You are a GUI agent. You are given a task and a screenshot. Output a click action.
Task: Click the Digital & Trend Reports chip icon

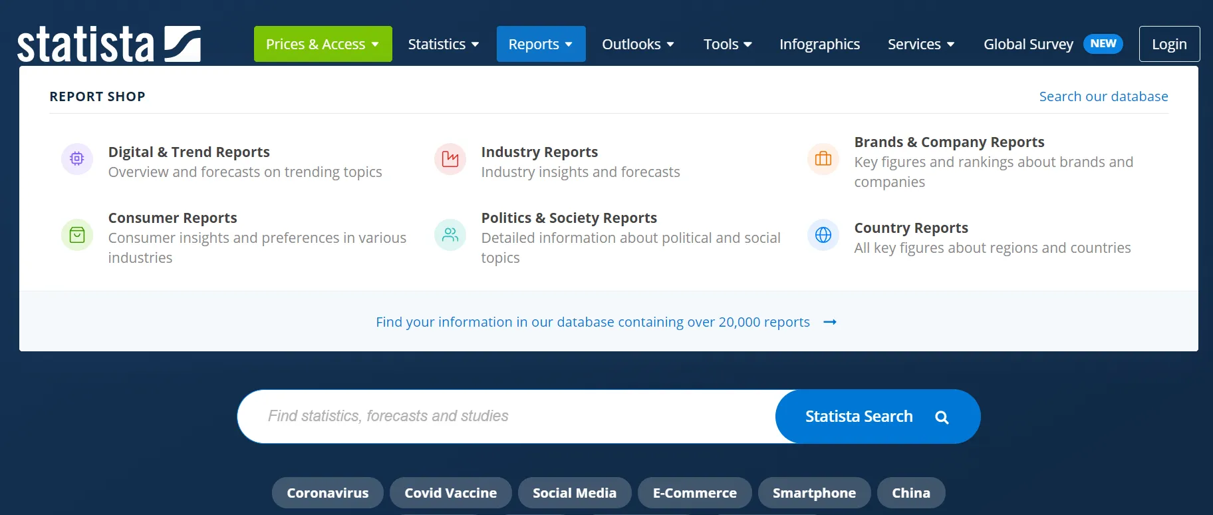(77, 159)
